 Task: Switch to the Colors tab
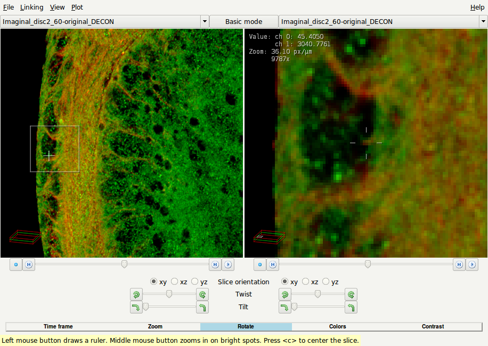[x=337, y=326]
